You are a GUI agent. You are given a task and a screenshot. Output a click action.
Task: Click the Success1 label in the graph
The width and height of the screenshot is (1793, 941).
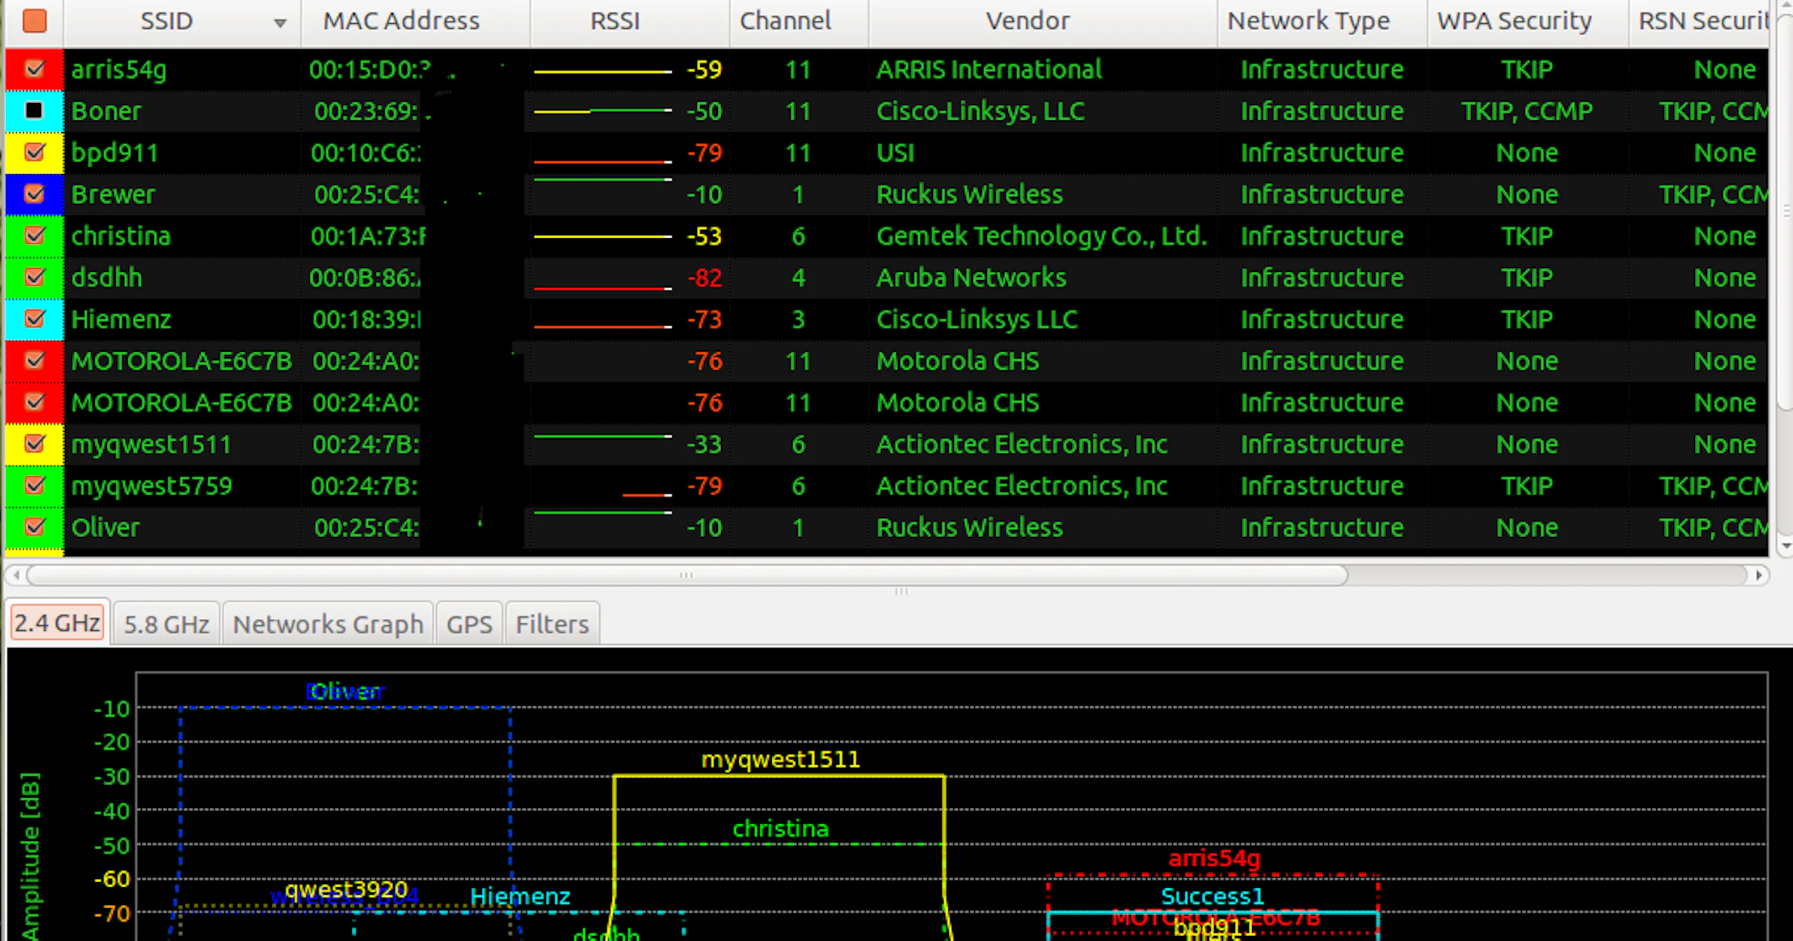coord(1213,896)
